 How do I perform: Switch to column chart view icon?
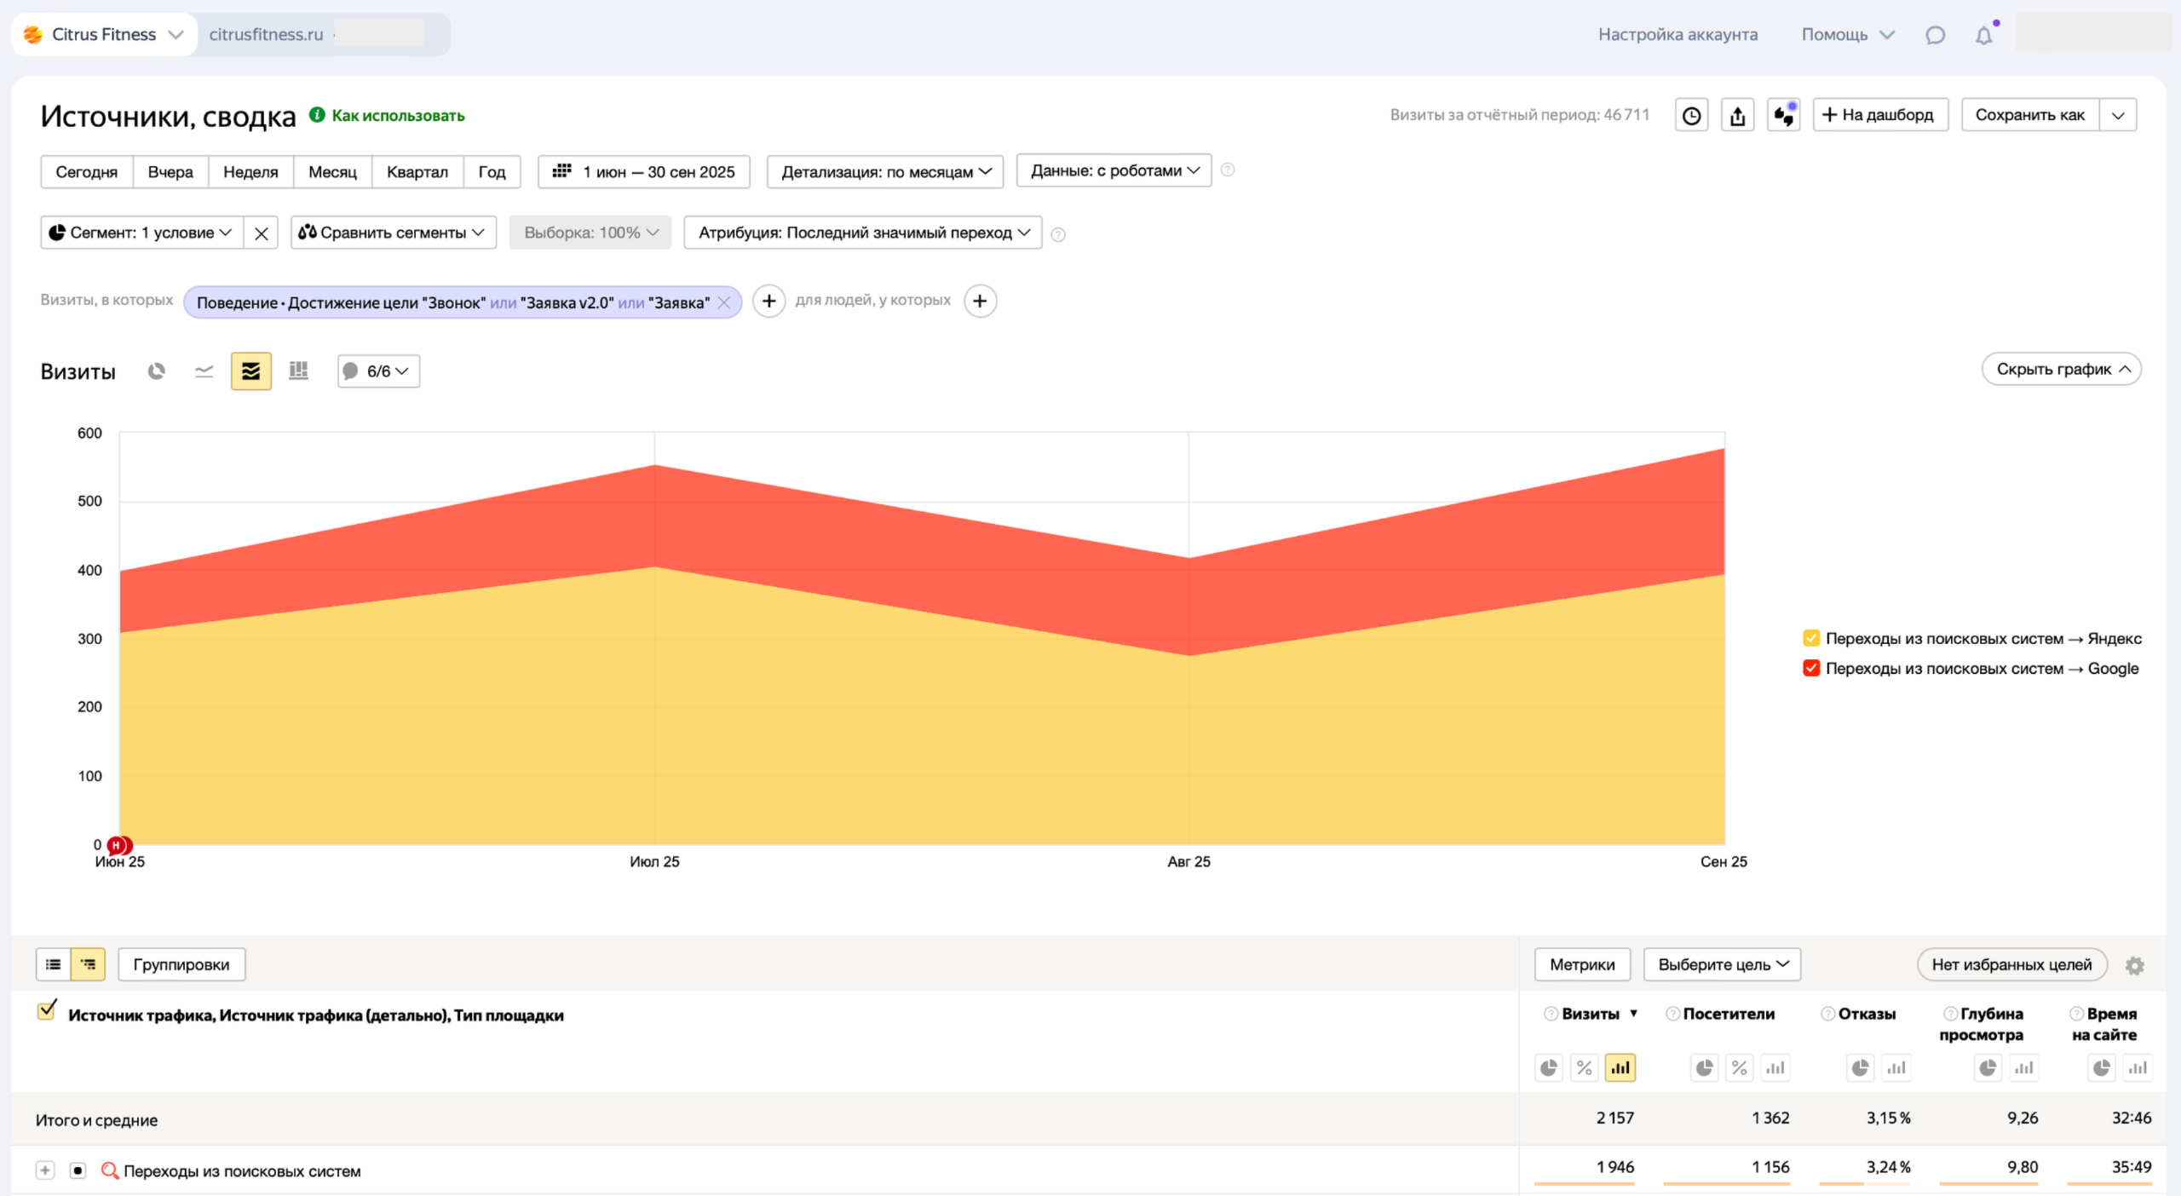point(298,371)
